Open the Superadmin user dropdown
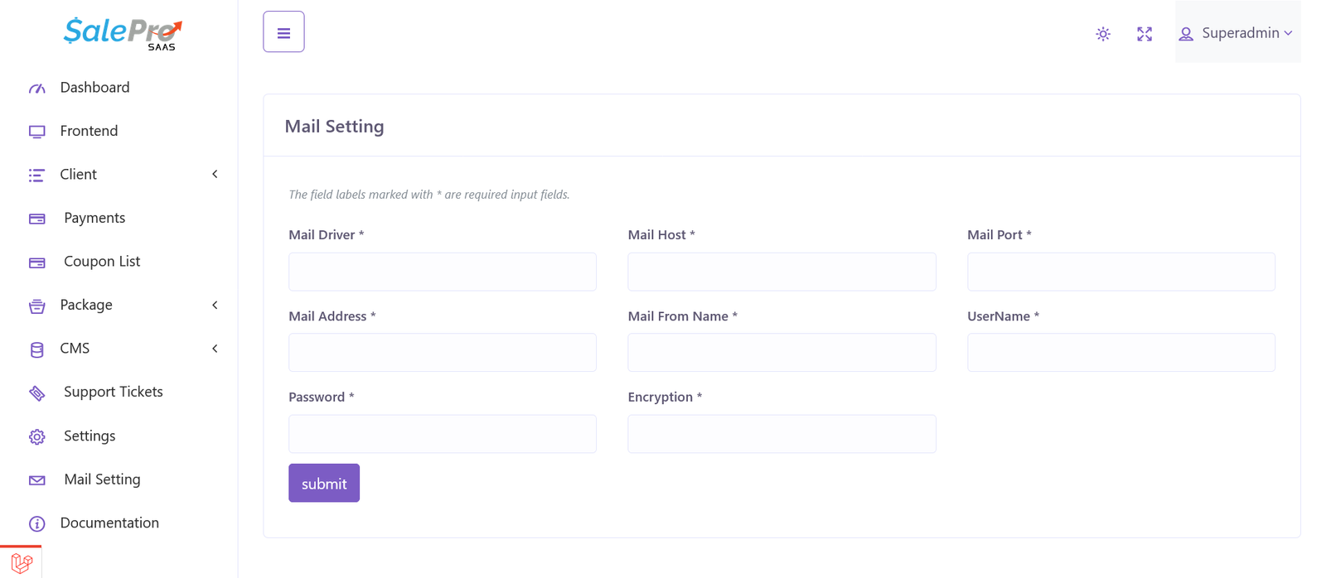This screenshot has width=1326, height=578. pyautogui.click(x=1236, y=33)
